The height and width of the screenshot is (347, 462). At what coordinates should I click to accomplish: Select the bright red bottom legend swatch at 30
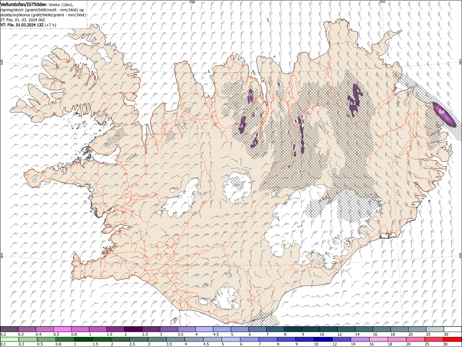[452, 339]
